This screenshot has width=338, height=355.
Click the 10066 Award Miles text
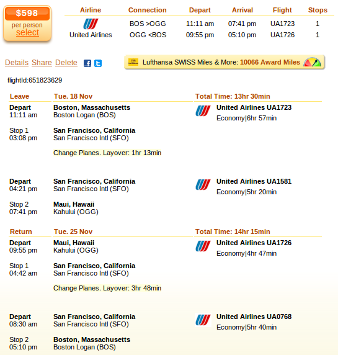click(270, 62)
